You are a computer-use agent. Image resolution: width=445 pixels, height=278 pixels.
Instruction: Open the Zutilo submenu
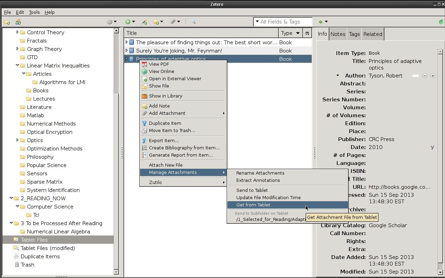183,183
